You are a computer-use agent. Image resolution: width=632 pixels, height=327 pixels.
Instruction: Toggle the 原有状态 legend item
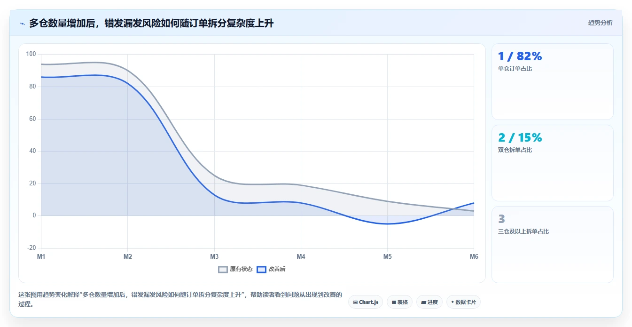click(x=235, y=269)
